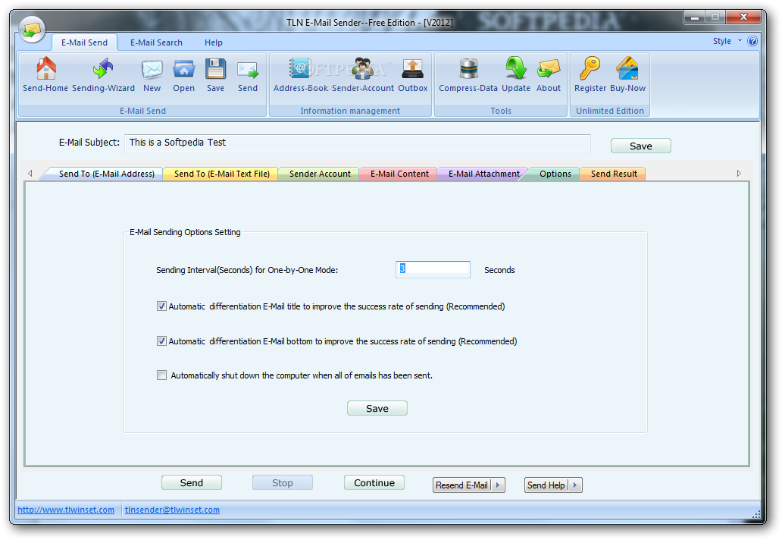
Task: View the Send Result tab
Action: pyautogui.click(x=614, y=174)
